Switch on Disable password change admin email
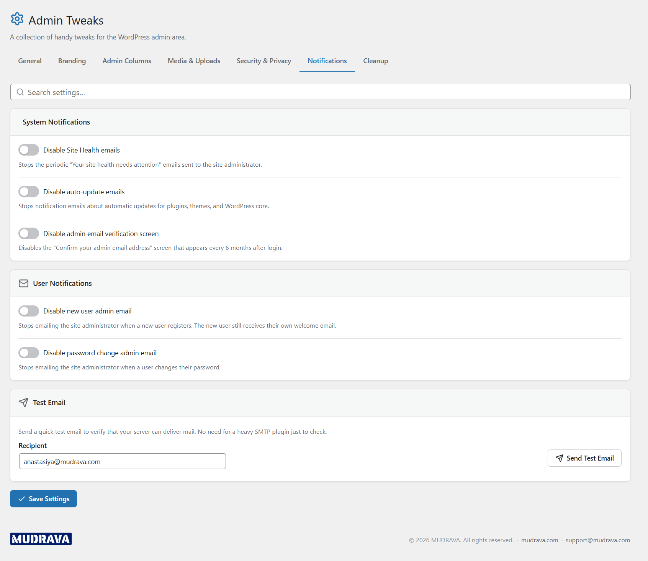Screen dimensions: 648x561 tap(28, 353)
